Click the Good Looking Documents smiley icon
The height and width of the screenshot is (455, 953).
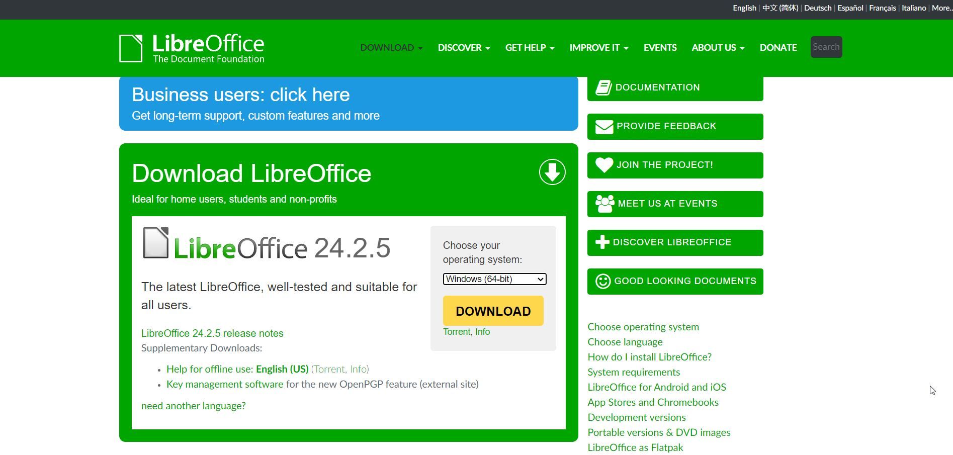click(x=603, y=281)
